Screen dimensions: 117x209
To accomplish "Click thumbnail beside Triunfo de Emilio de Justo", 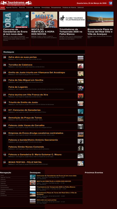I will 80,104.
